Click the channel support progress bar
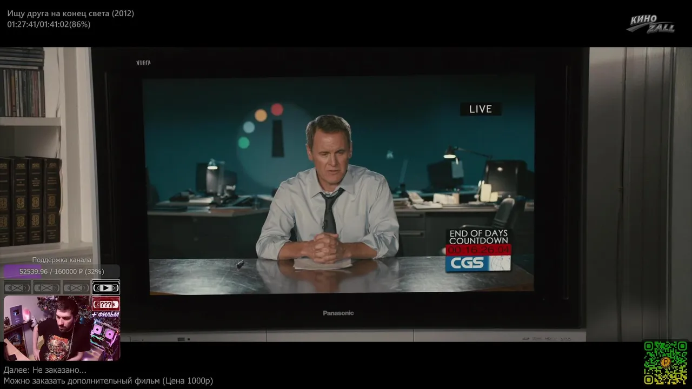This screenshot has height=389, width=692. pos(62,271)
